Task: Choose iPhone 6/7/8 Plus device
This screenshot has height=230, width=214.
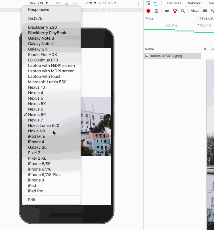Action: point(51,175)
